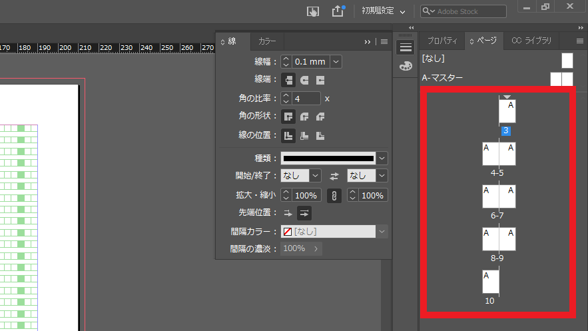Screen dimensions: 588x331
Task: Click the [なし] blank page thumbnail icon
Action: coord(567,61)
